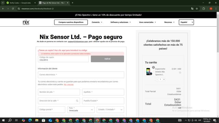This screenshot has width=219, height=123.
Task: Bookmark this page with the star icon
Action: click(197, 9)
